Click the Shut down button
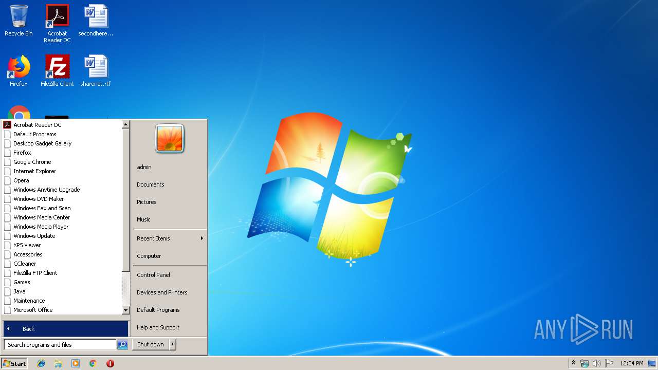The image size is (658, 370). pyautogui.click(x=151, y=344)
